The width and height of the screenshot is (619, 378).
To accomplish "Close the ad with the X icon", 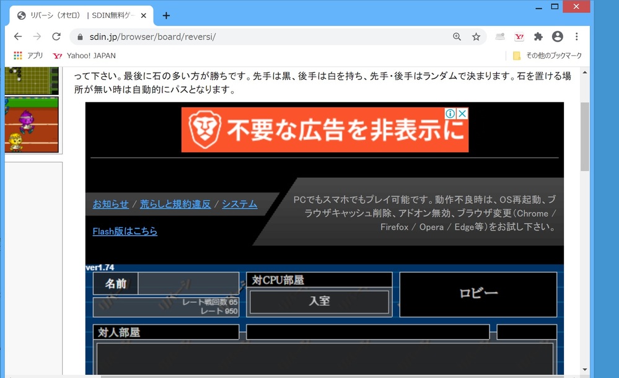I will 462,113.
